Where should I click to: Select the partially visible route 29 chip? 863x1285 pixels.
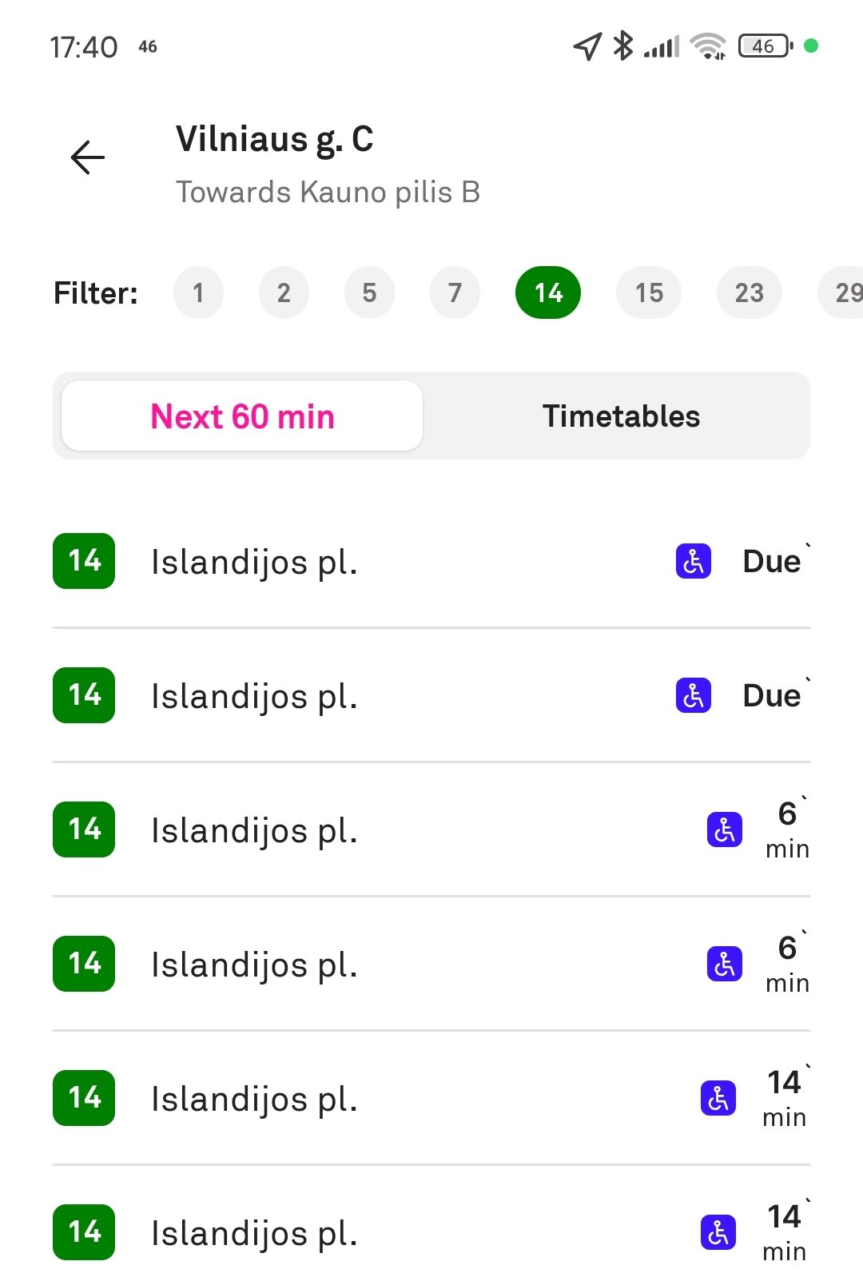click(844, 292)
